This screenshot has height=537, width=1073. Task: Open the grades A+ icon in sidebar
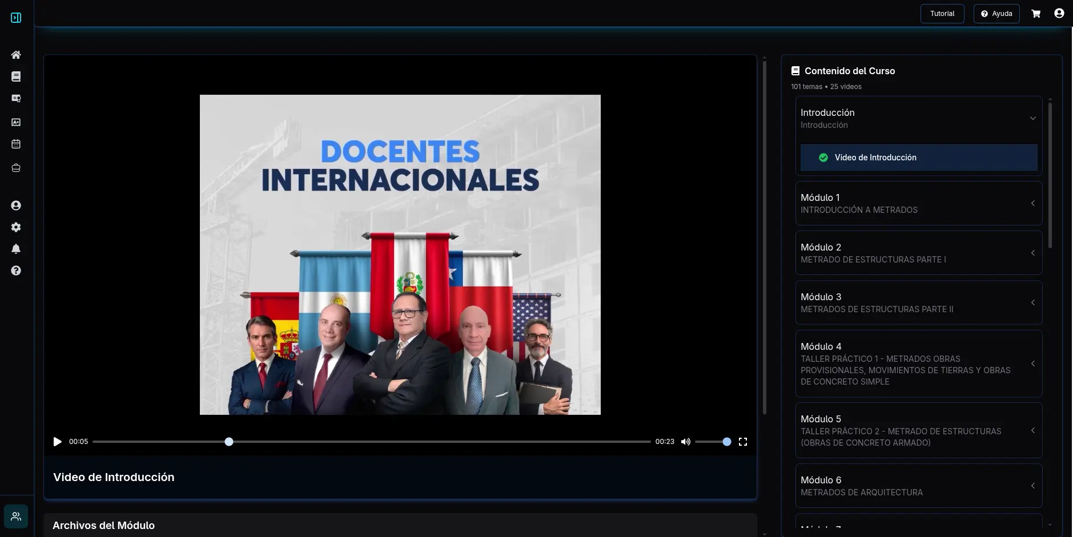tap(16, 122)
